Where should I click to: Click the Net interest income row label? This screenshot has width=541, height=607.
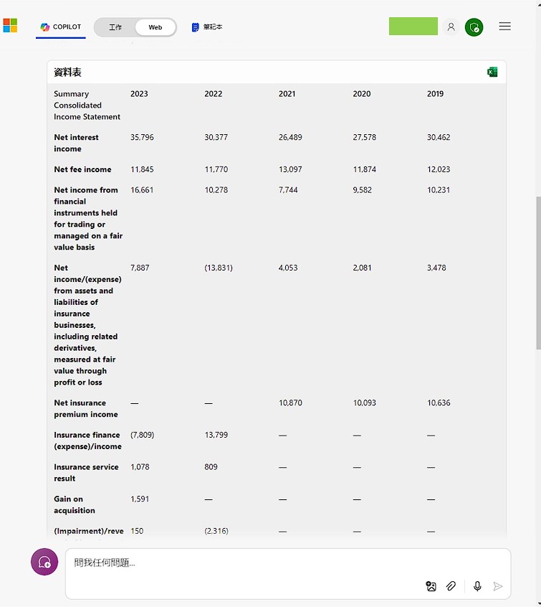[76, 143]
